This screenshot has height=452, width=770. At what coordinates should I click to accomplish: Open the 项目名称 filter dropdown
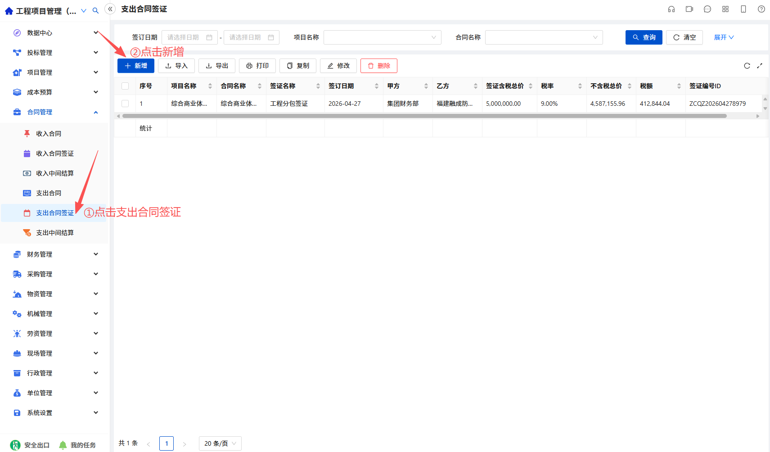(383, 37)
